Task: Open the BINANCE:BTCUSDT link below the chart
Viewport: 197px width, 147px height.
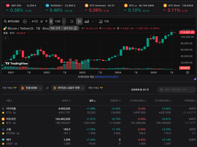Action: point(107,77)
